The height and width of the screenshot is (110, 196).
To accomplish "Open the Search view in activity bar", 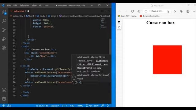I will pos(4,21).
